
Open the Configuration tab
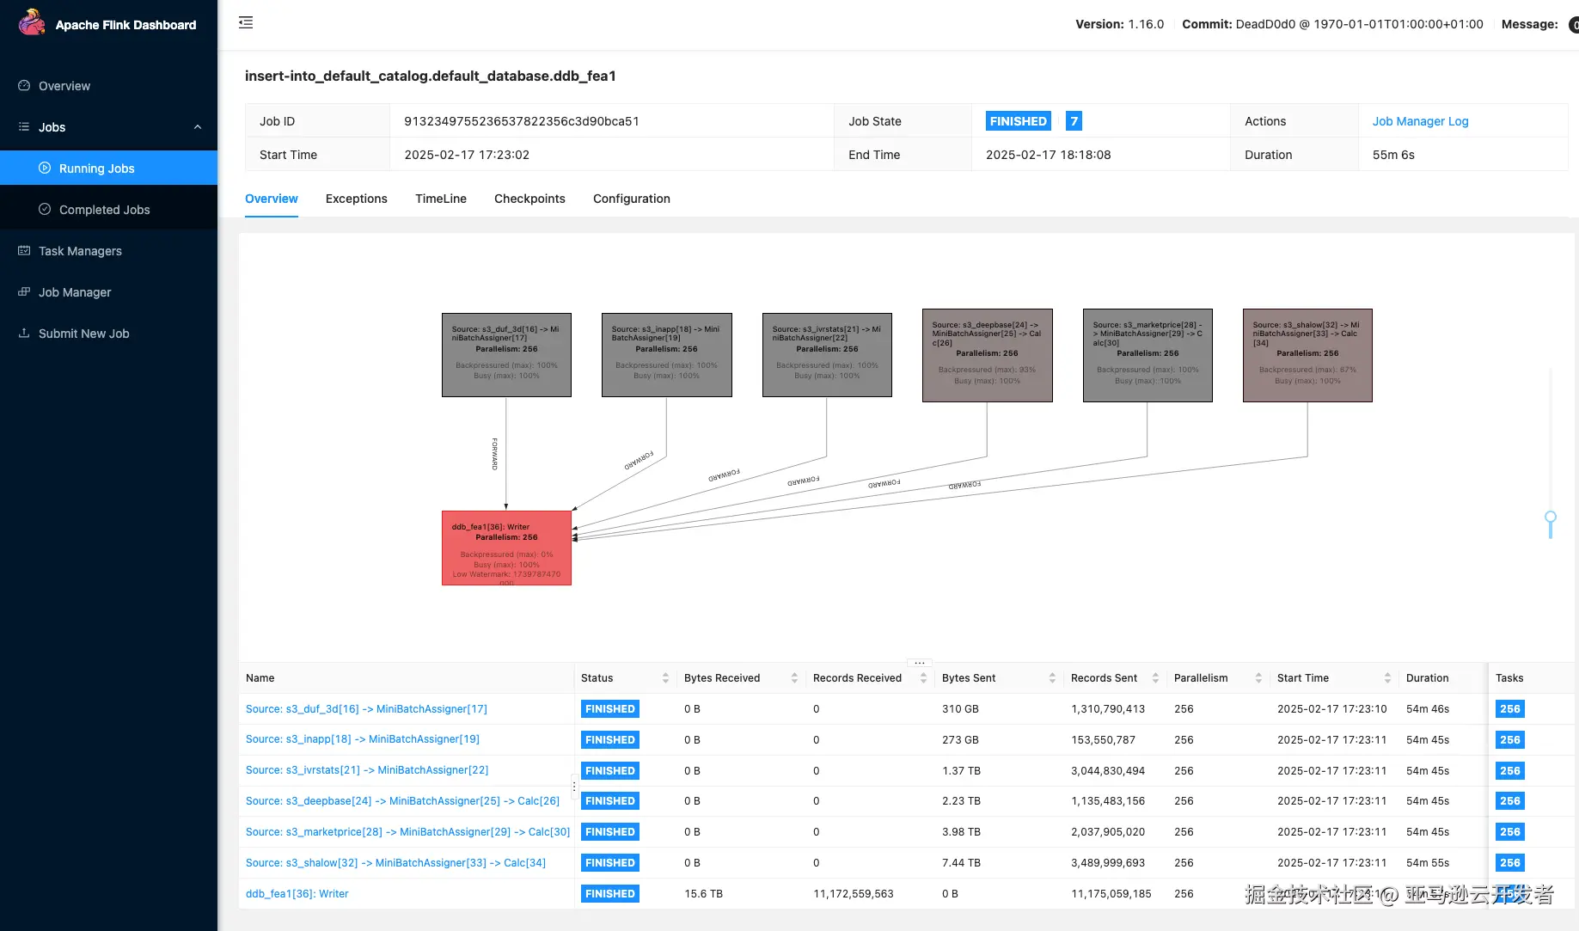632,199
